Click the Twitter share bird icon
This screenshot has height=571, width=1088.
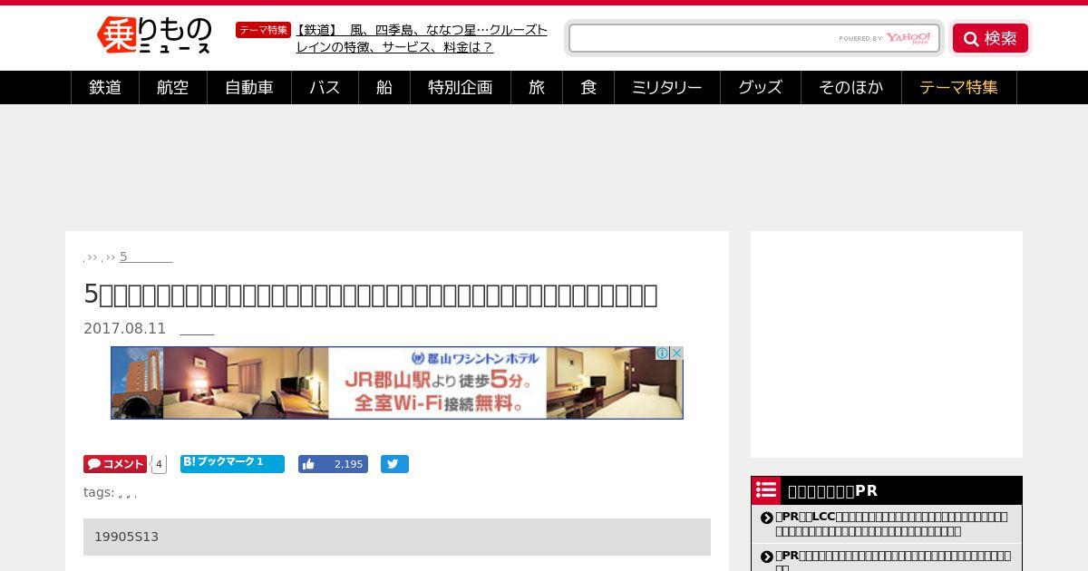[394, 464]
